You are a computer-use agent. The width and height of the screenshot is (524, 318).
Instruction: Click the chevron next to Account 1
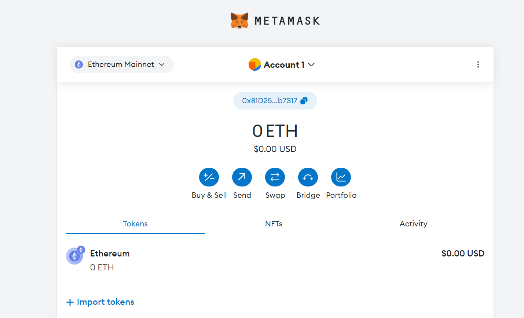coord(311,64)
